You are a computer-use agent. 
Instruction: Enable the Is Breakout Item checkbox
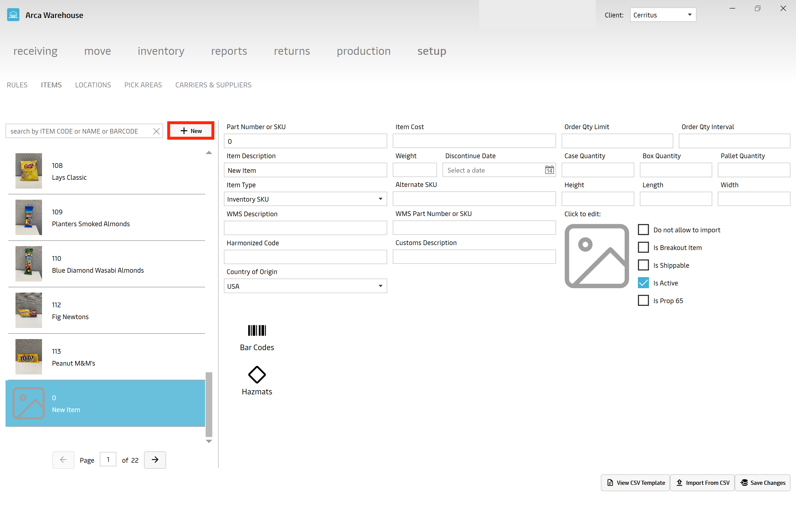[643, 247]
